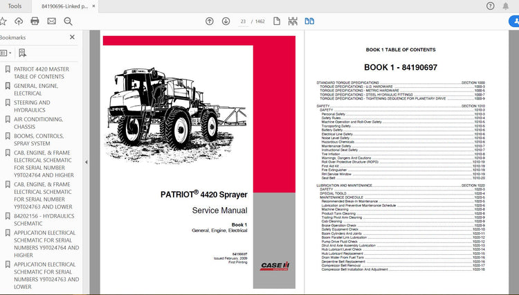
Task: Go to next page down arrow
Action: (226, 21)
